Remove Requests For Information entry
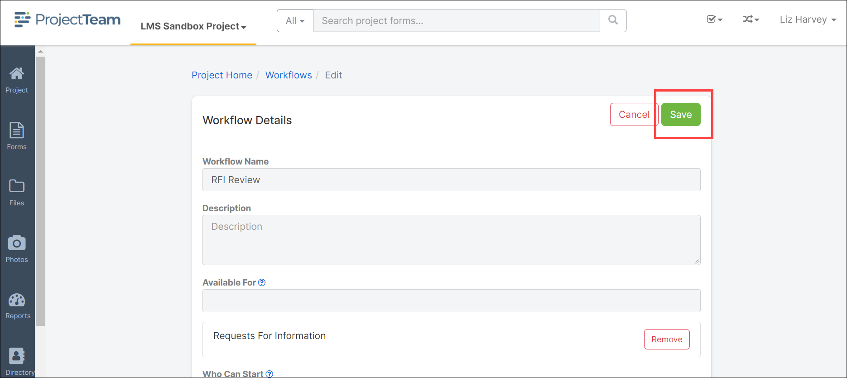847x378 pixels. 667,339
